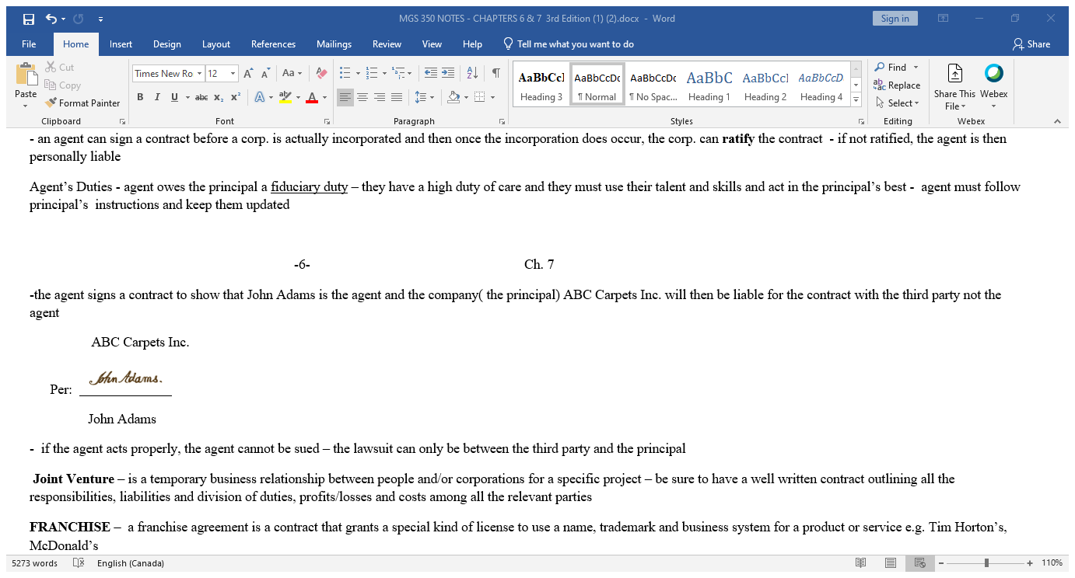1075x578 pixels.
Task: Click the Paste clipboard icon
Action: pyautogui.click(x=26, y=76)
